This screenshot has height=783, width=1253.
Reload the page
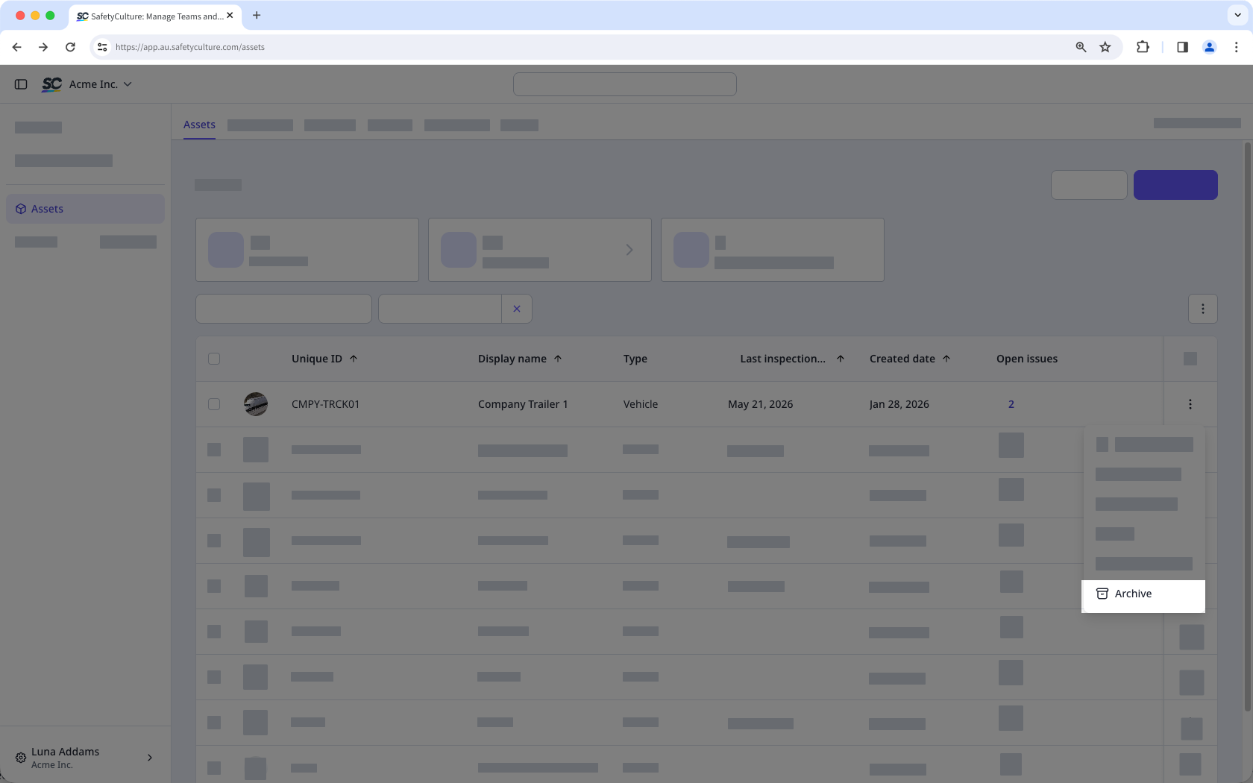(x=70, y=47)
